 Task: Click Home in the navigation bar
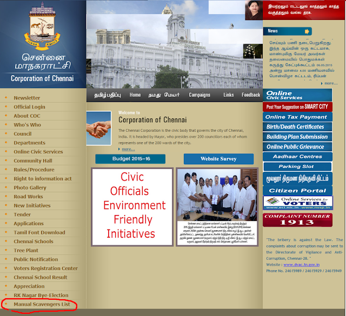(x=135, y=95)
